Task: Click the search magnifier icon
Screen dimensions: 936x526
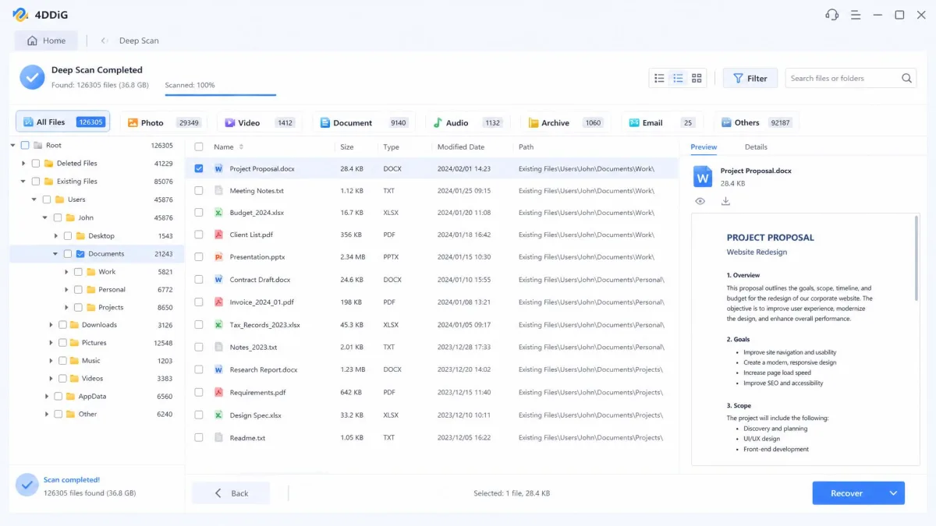Action: [907, 78]
